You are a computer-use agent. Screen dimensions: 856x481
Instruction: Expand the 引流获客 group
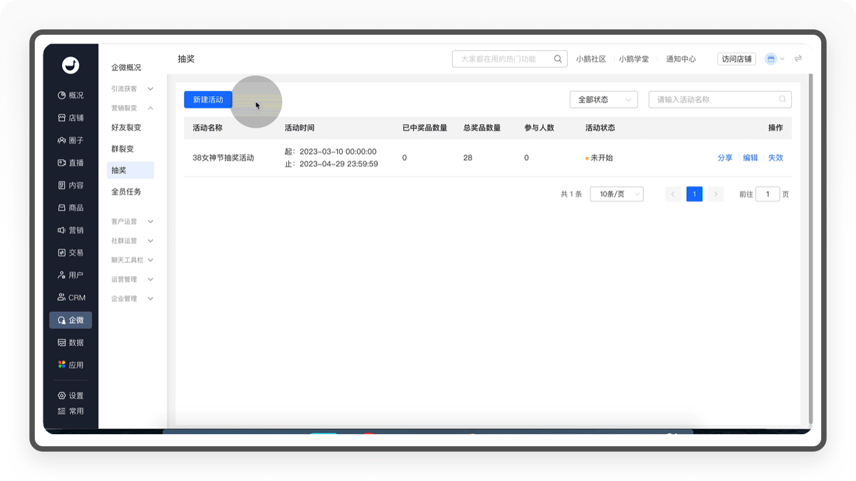132,88
